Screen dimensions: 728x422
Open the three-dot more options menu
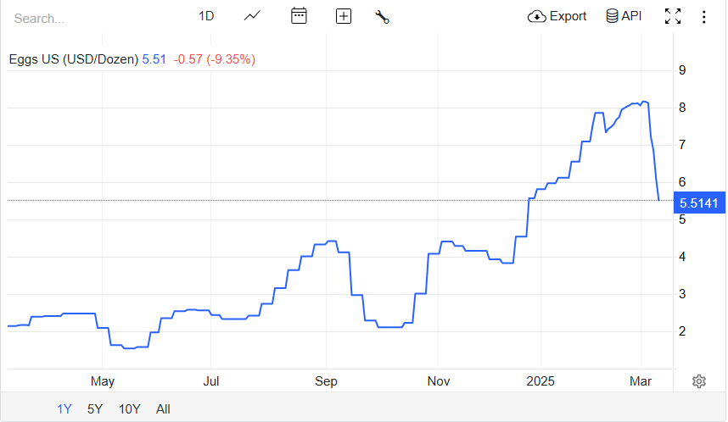tap(703, 16)
